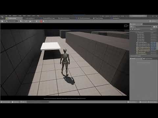Viewport: 158px width, 118px height.
Task: Click the Outliner filter icon
Action: 132,27
